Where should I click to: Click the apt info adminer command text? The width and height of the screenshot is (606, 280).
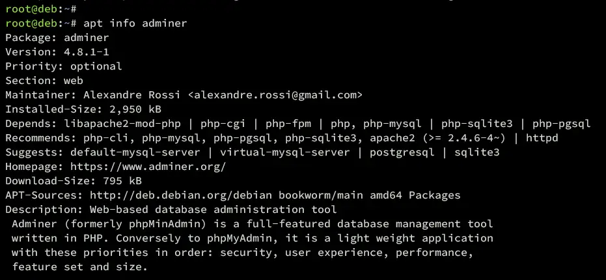135,23
